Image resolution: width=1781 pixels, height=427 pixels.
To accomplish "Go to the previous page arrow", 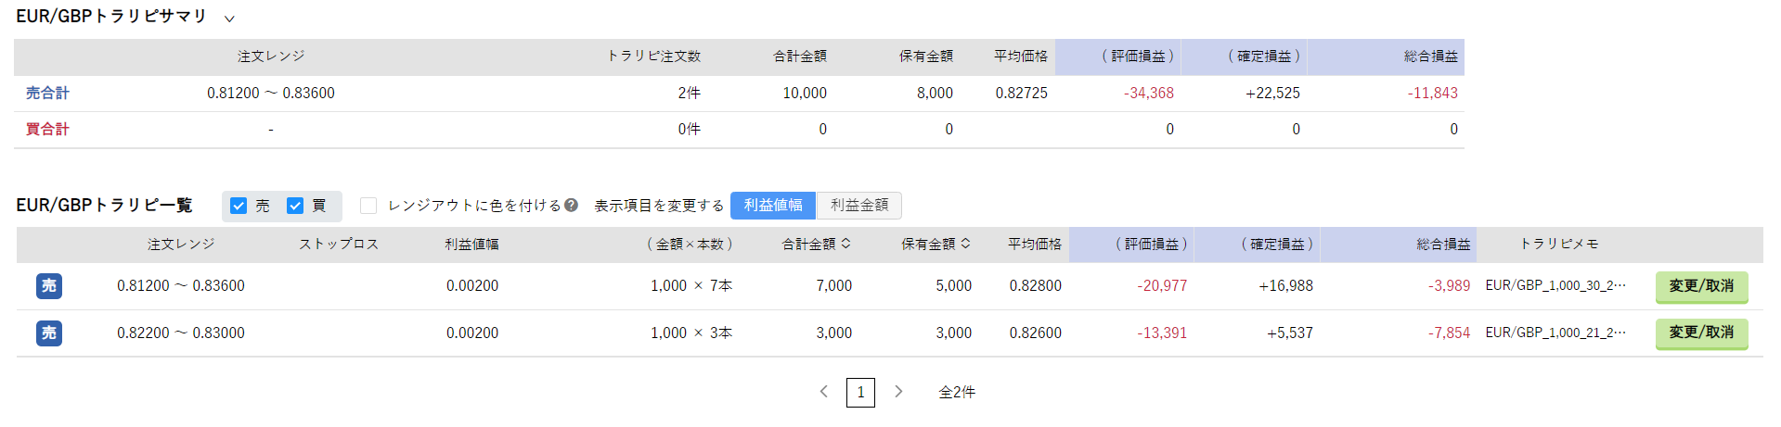I will click(x=823, y=392).
